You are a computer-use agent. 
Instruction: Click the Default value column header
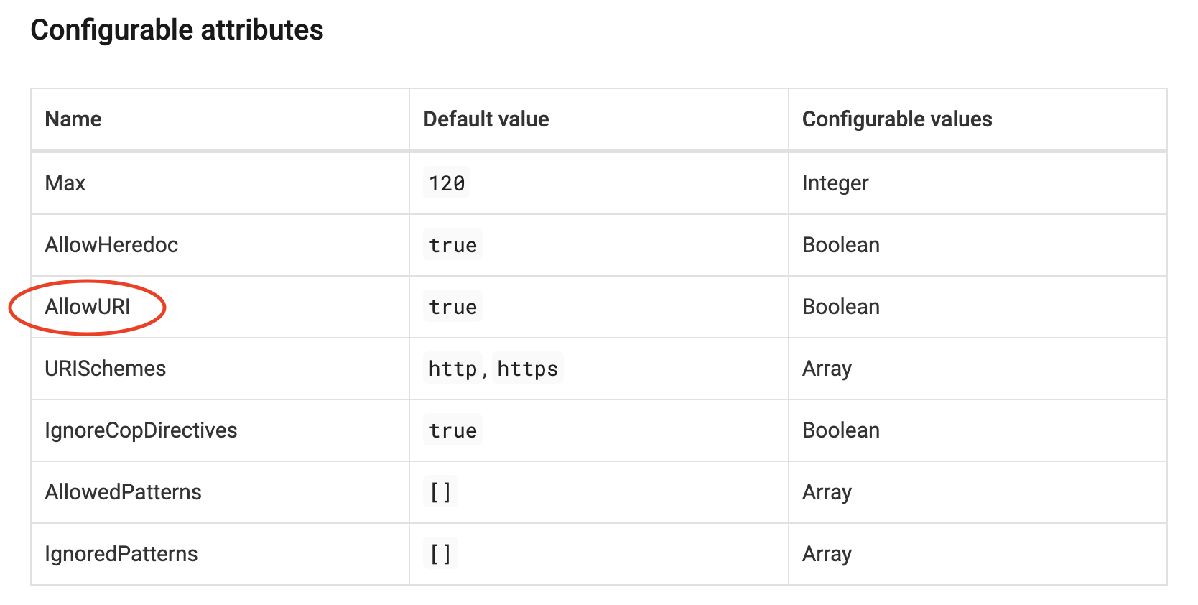486,119
